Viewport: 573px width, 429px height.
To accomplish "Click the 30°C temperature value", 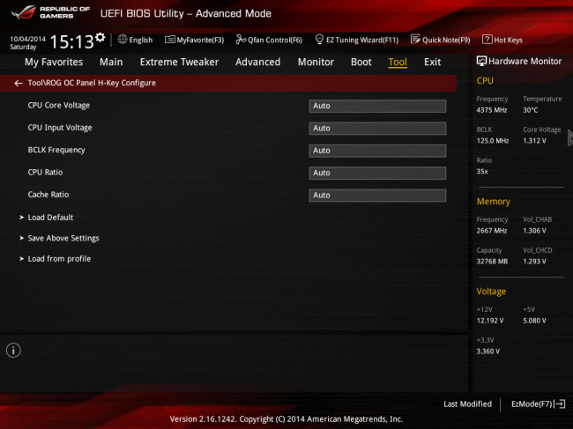I will [530, 110].
